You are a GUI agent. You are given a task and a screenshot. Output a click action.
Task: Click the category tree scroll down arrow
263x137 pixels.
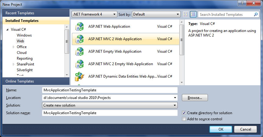pyautogui.click(x=67, y=75)
